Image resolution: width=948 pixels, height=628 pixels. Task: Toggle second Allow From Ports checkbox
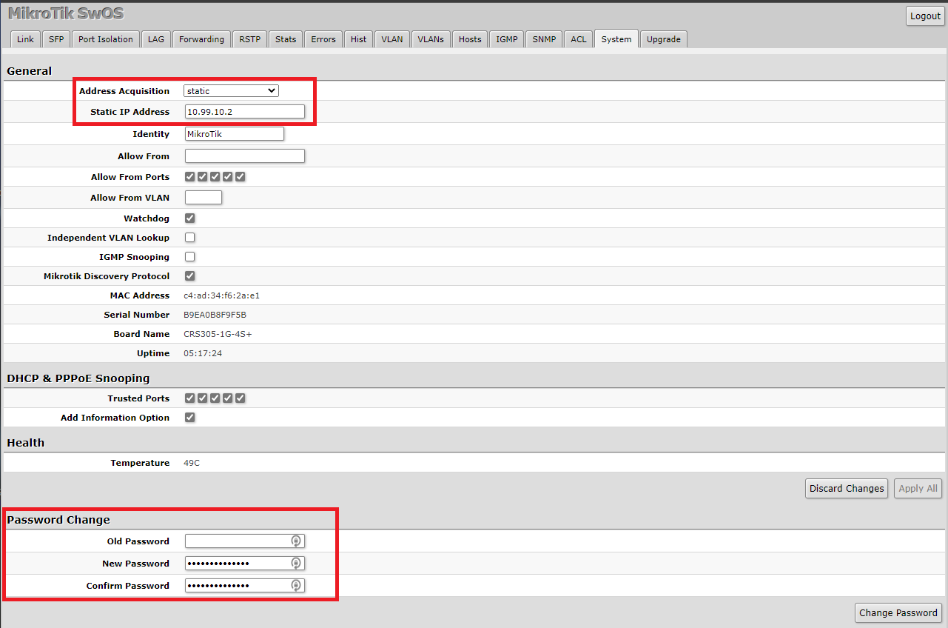coord(203,177)
